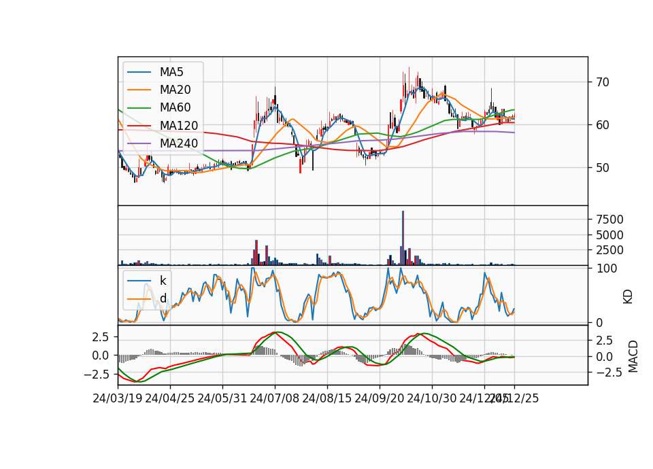Click the date label 24/08/15

[x=327, y=399]
